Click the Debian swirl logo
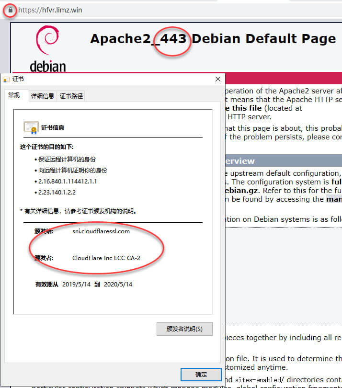342x388 pixels. coord(47,40)
